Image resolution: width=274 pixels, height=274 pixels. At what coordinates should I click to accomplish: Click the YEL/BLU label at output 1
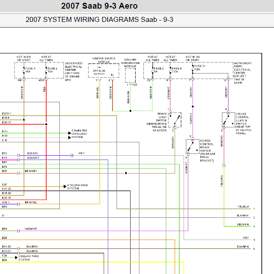coord(243,206)
